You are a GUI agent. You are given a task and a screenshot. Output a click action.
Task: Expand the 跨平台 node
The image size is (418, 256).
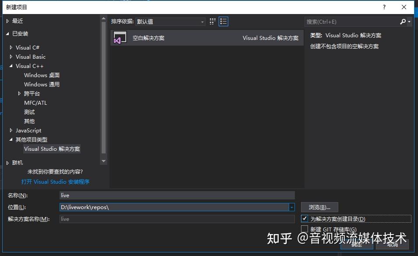coord(19,93)
